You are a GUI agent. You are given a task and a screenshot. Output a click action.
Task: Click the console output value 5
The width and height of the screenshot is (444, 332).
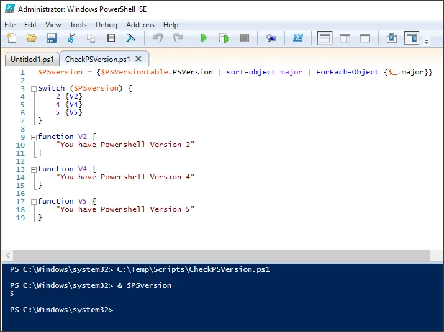coord(12,294)
